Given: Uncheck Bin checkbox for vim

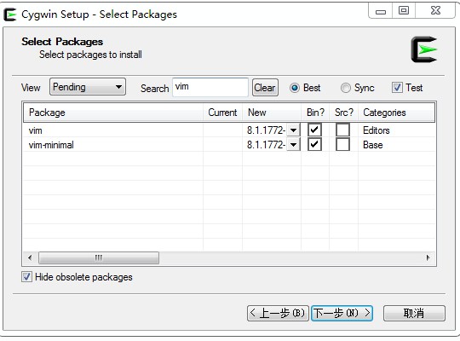Looking at the screenshot, I should coord(314,130).
